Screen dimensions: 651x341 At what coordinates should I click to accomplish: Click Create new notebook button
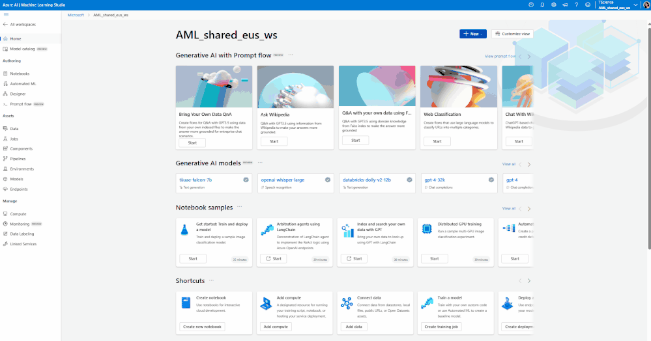point(202,327)
